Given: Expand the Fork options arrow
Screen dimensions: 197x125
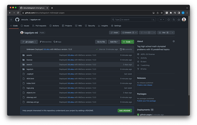Looking at the screenshot, I should (x=154, y=33).
